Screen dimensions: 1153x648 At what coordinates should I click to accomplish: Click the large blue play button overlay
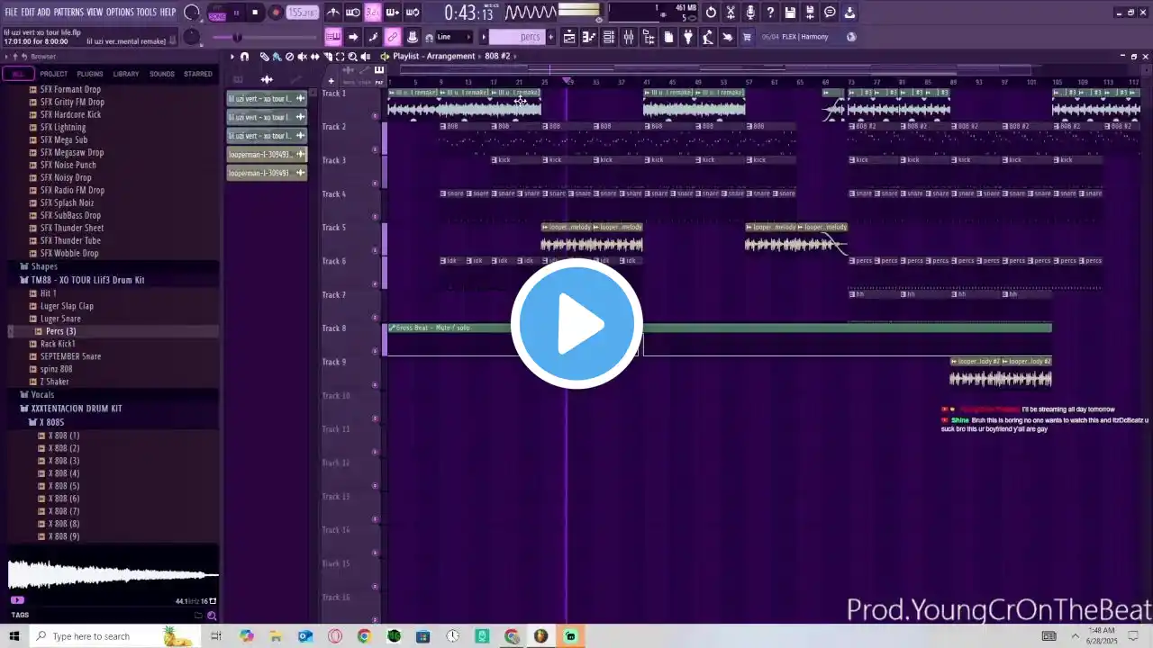point(576,324)
